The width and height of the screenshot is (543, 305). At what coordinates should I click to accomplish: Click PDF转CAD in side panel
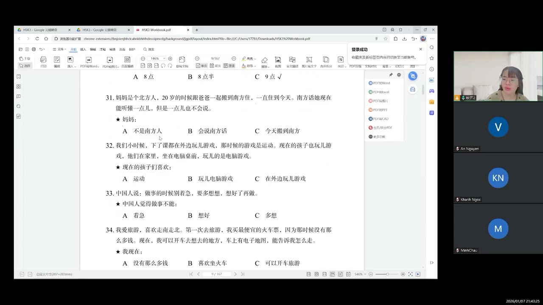point(378,119)
